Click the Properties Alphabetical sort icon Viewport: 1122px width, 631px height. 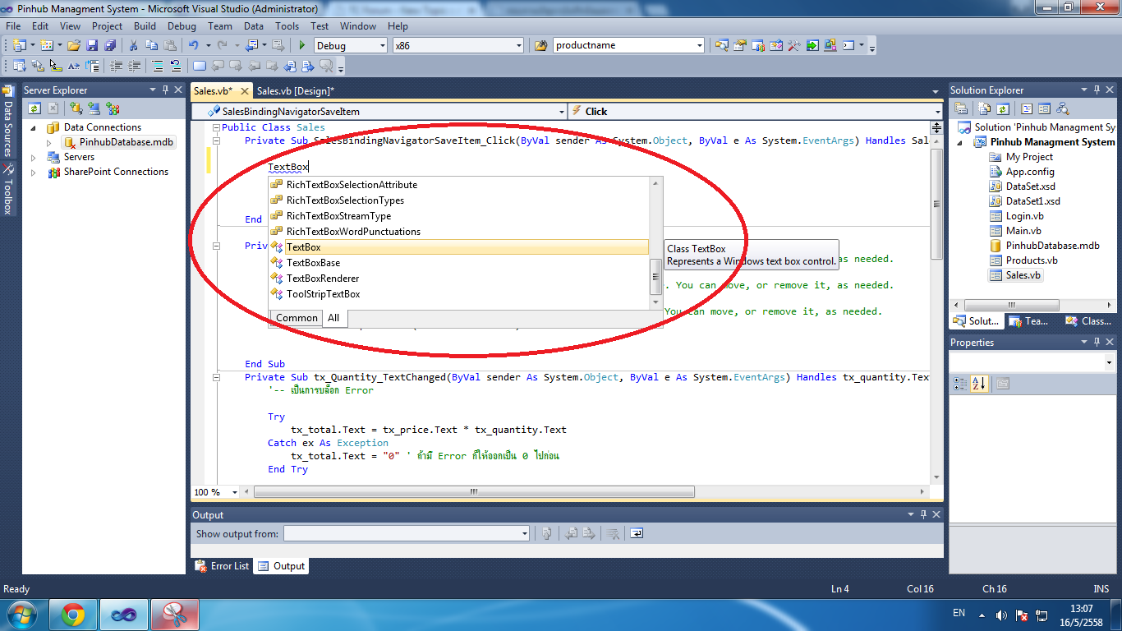[978, 384]
